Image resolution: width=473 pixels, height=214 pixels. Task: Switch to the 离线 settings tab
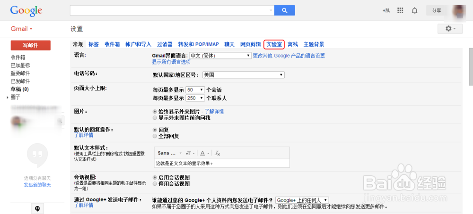(293, 44)
